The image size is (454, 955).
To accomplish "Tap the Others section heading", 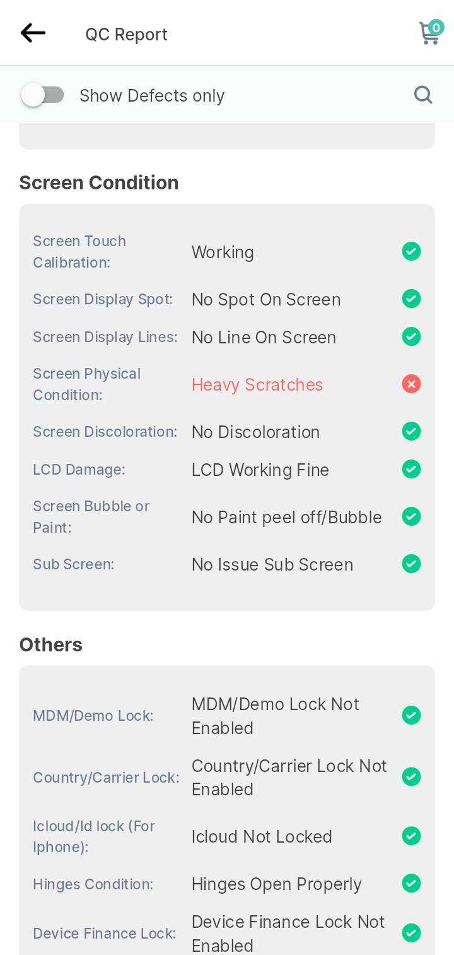I will tap(51, 644).
